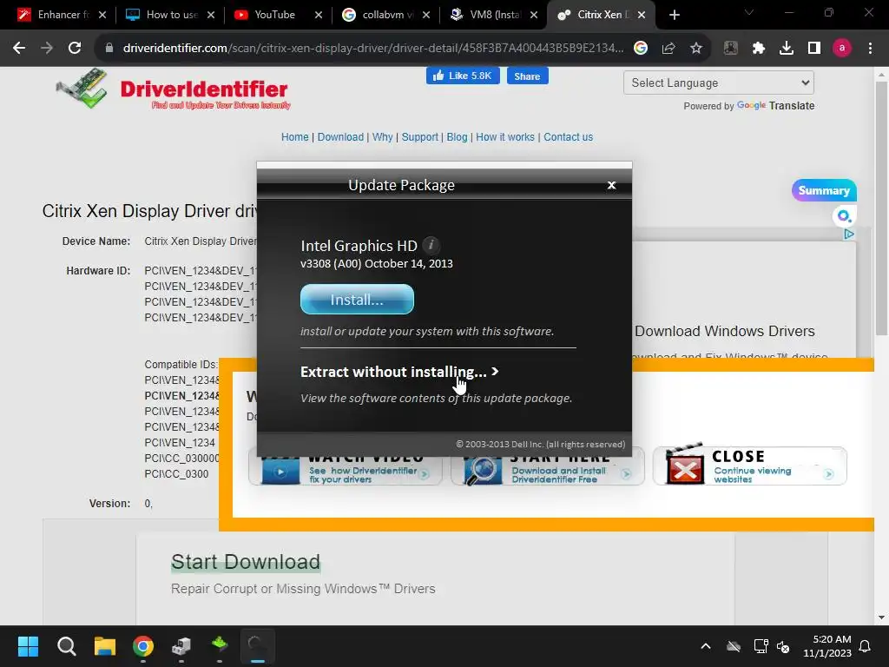Click the Install... button in Update Package
Viewport: 889px width, 667px height.
click(357, 299)
